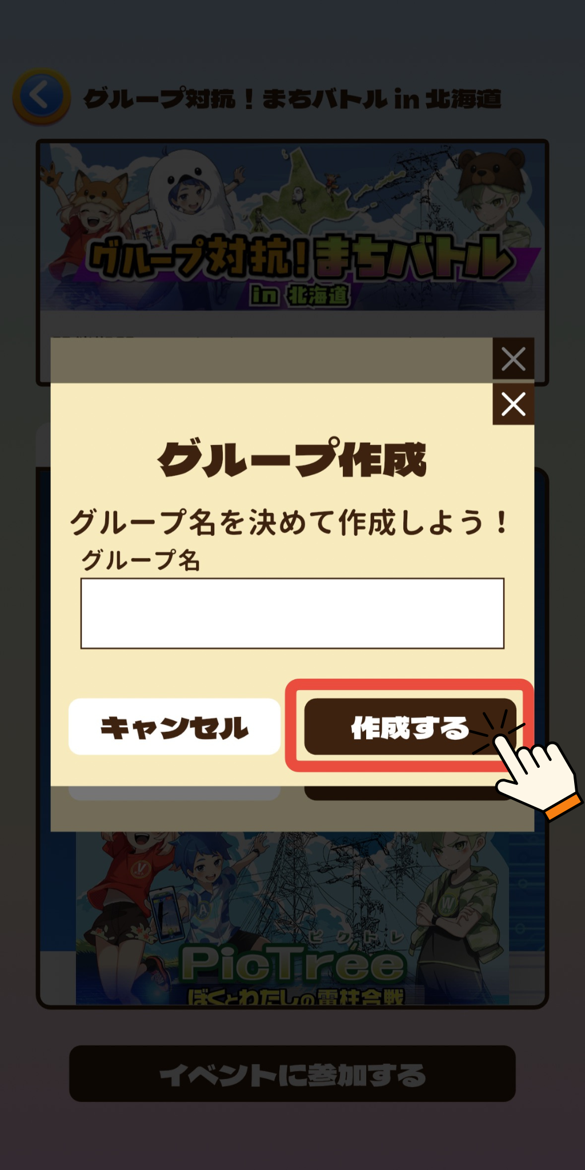
Task: Click the グループ名を決めて作成しよう! instruction text
Action: pyautogui.click(x=289, y=522)
